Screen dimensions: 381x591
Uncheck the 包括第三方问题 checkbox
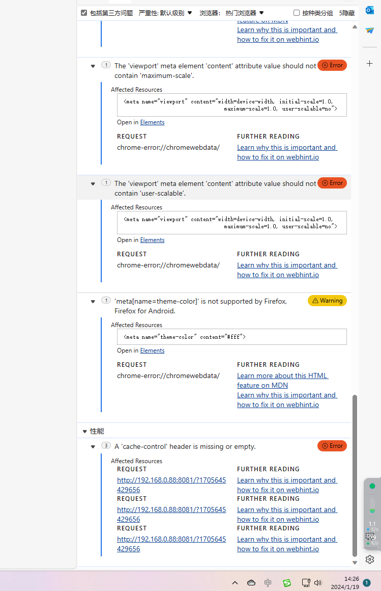84,13
